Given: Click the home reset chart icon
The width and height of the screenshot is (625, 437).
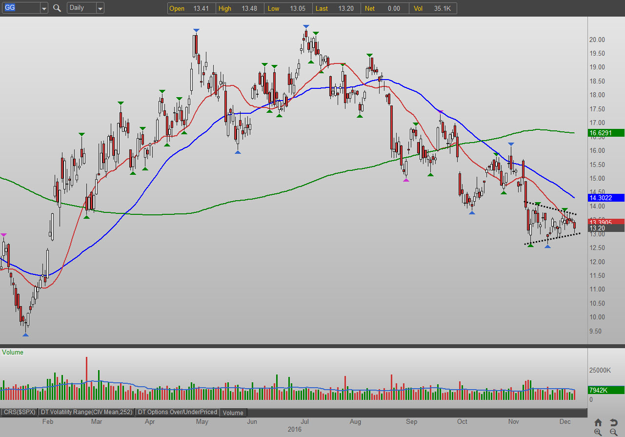Looking at the screenshot, I should [598, 422].
